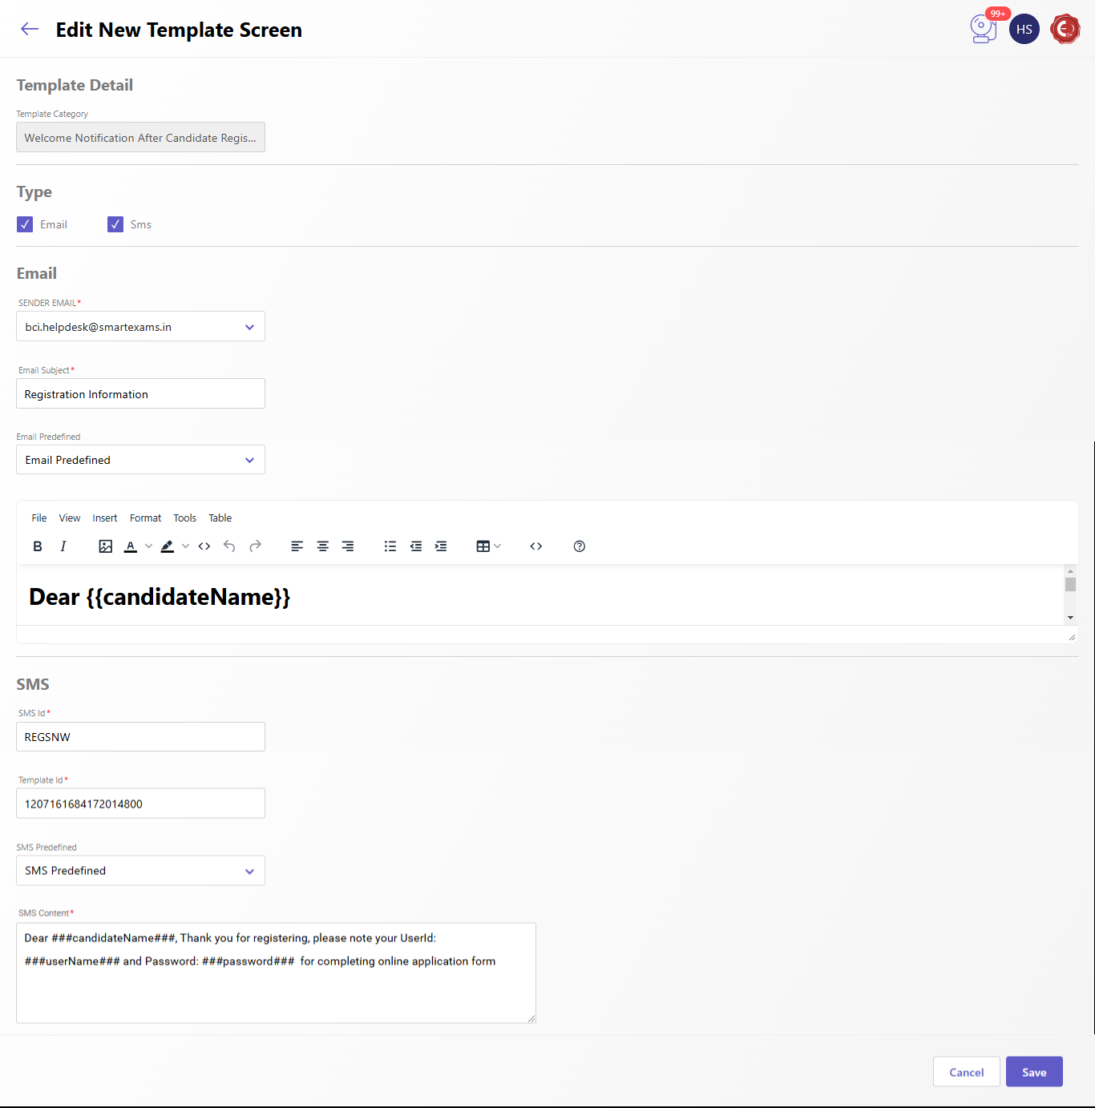1095x1108 pixels.
Task: Apply italic formatting in the editor
Action: pos(63,546)
